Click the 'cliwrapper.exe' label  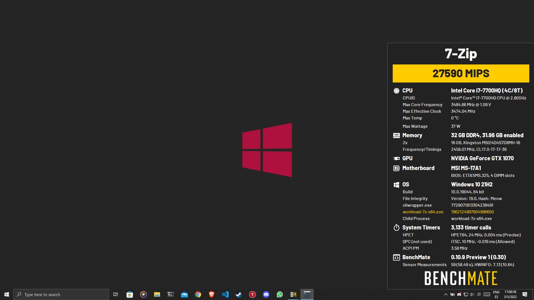tap(417, 205)
